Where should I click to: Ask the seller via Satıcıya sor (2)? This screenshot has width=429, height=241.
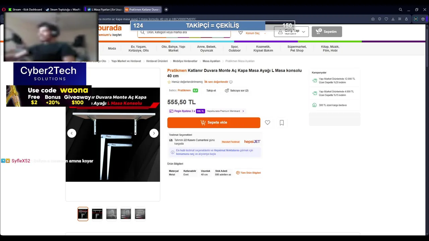coord(237,90)
